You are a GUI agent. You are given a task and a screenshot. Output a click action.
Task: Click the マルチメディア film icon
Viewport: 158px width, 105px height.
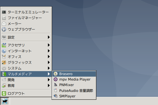4,74
